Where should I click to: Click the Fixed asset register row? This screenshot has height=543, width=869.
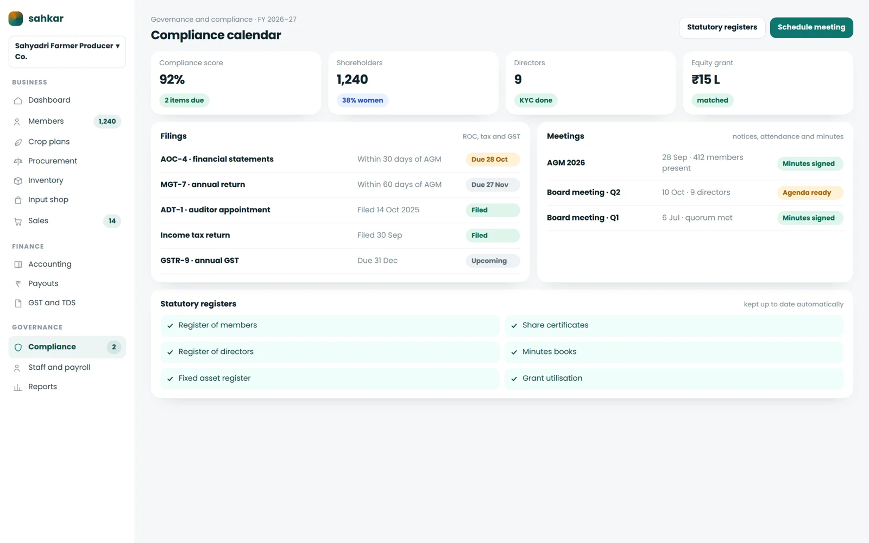click(x=330, y=378)
